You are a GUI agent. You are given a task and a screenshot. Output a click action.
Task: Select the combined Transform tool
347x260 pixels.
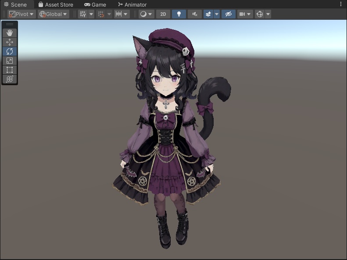(x=10, y=79)
